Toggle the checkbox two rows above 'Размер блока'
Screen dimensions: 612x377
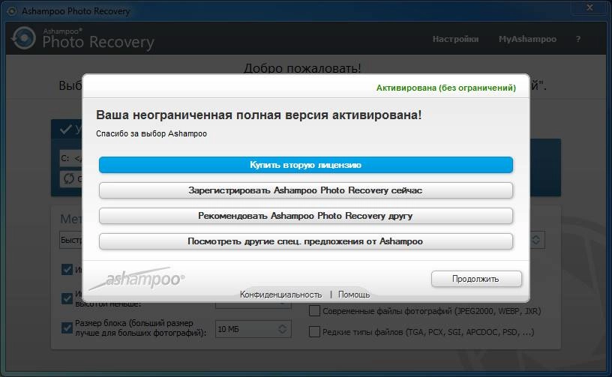[67, 269]
